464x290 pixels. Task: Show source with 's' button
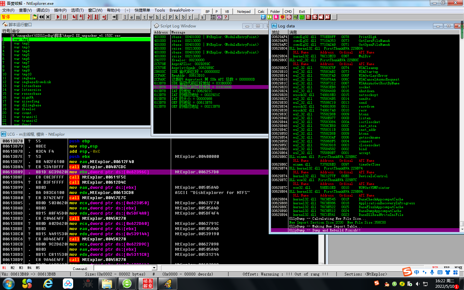202,17
